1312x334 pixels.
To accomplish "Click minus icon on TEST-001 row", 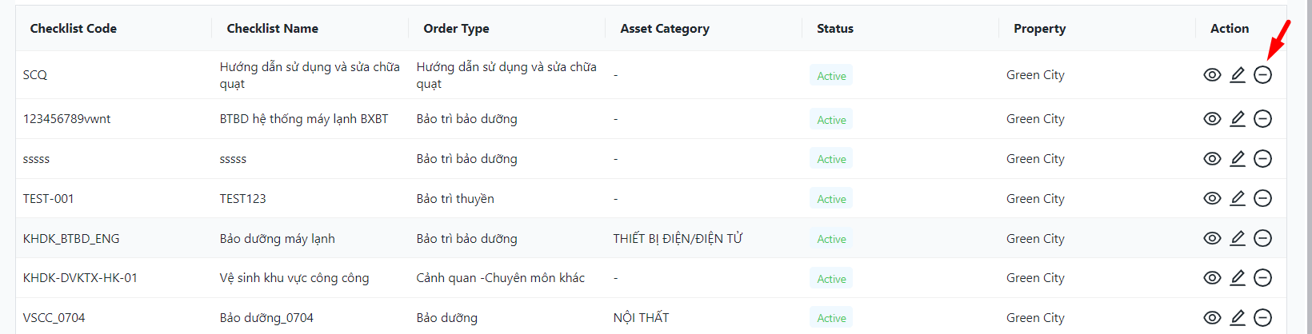I will 1262,197.
